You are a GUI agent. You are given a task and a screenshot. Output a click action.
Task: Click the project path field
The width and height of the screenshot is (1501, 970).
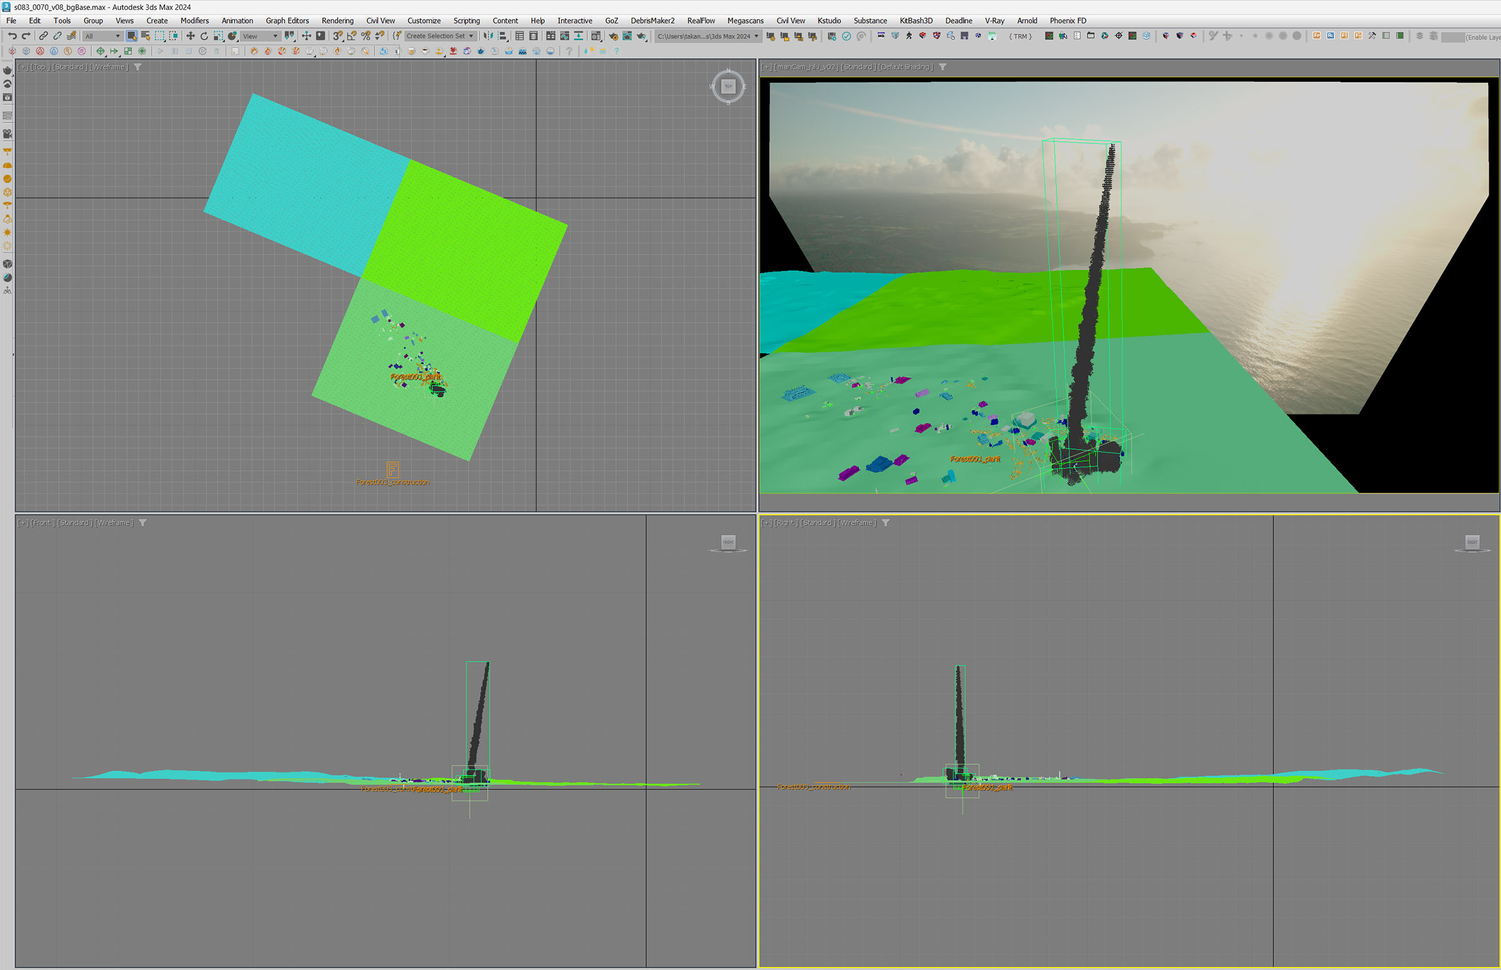[x=704, y=36]
